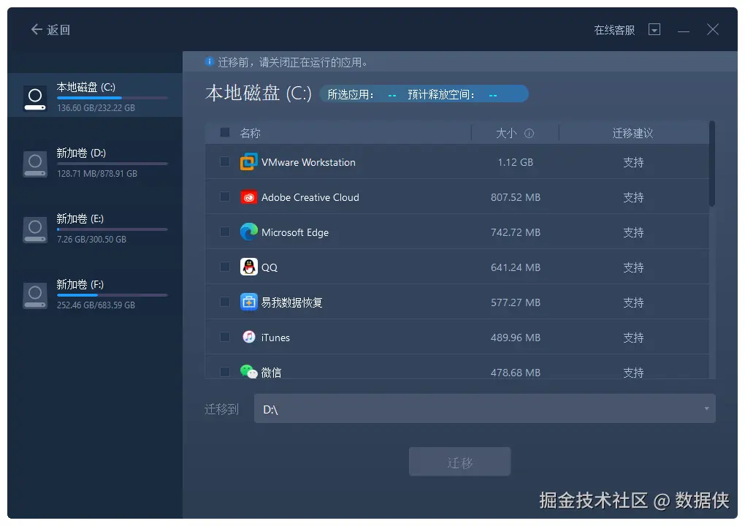Click the 所选应用 summary label
The height and width of the screenshot is (526, 745).
351,94
